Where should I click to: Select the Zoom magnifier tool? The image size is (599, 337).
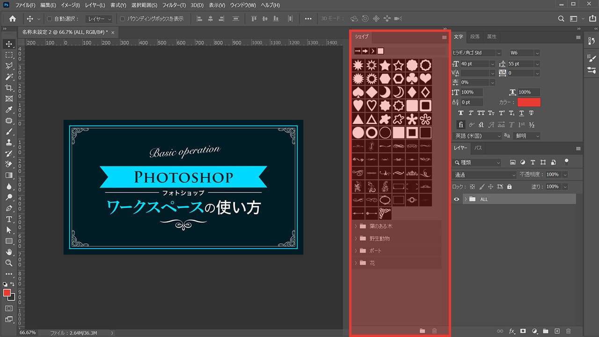[9, 263]
